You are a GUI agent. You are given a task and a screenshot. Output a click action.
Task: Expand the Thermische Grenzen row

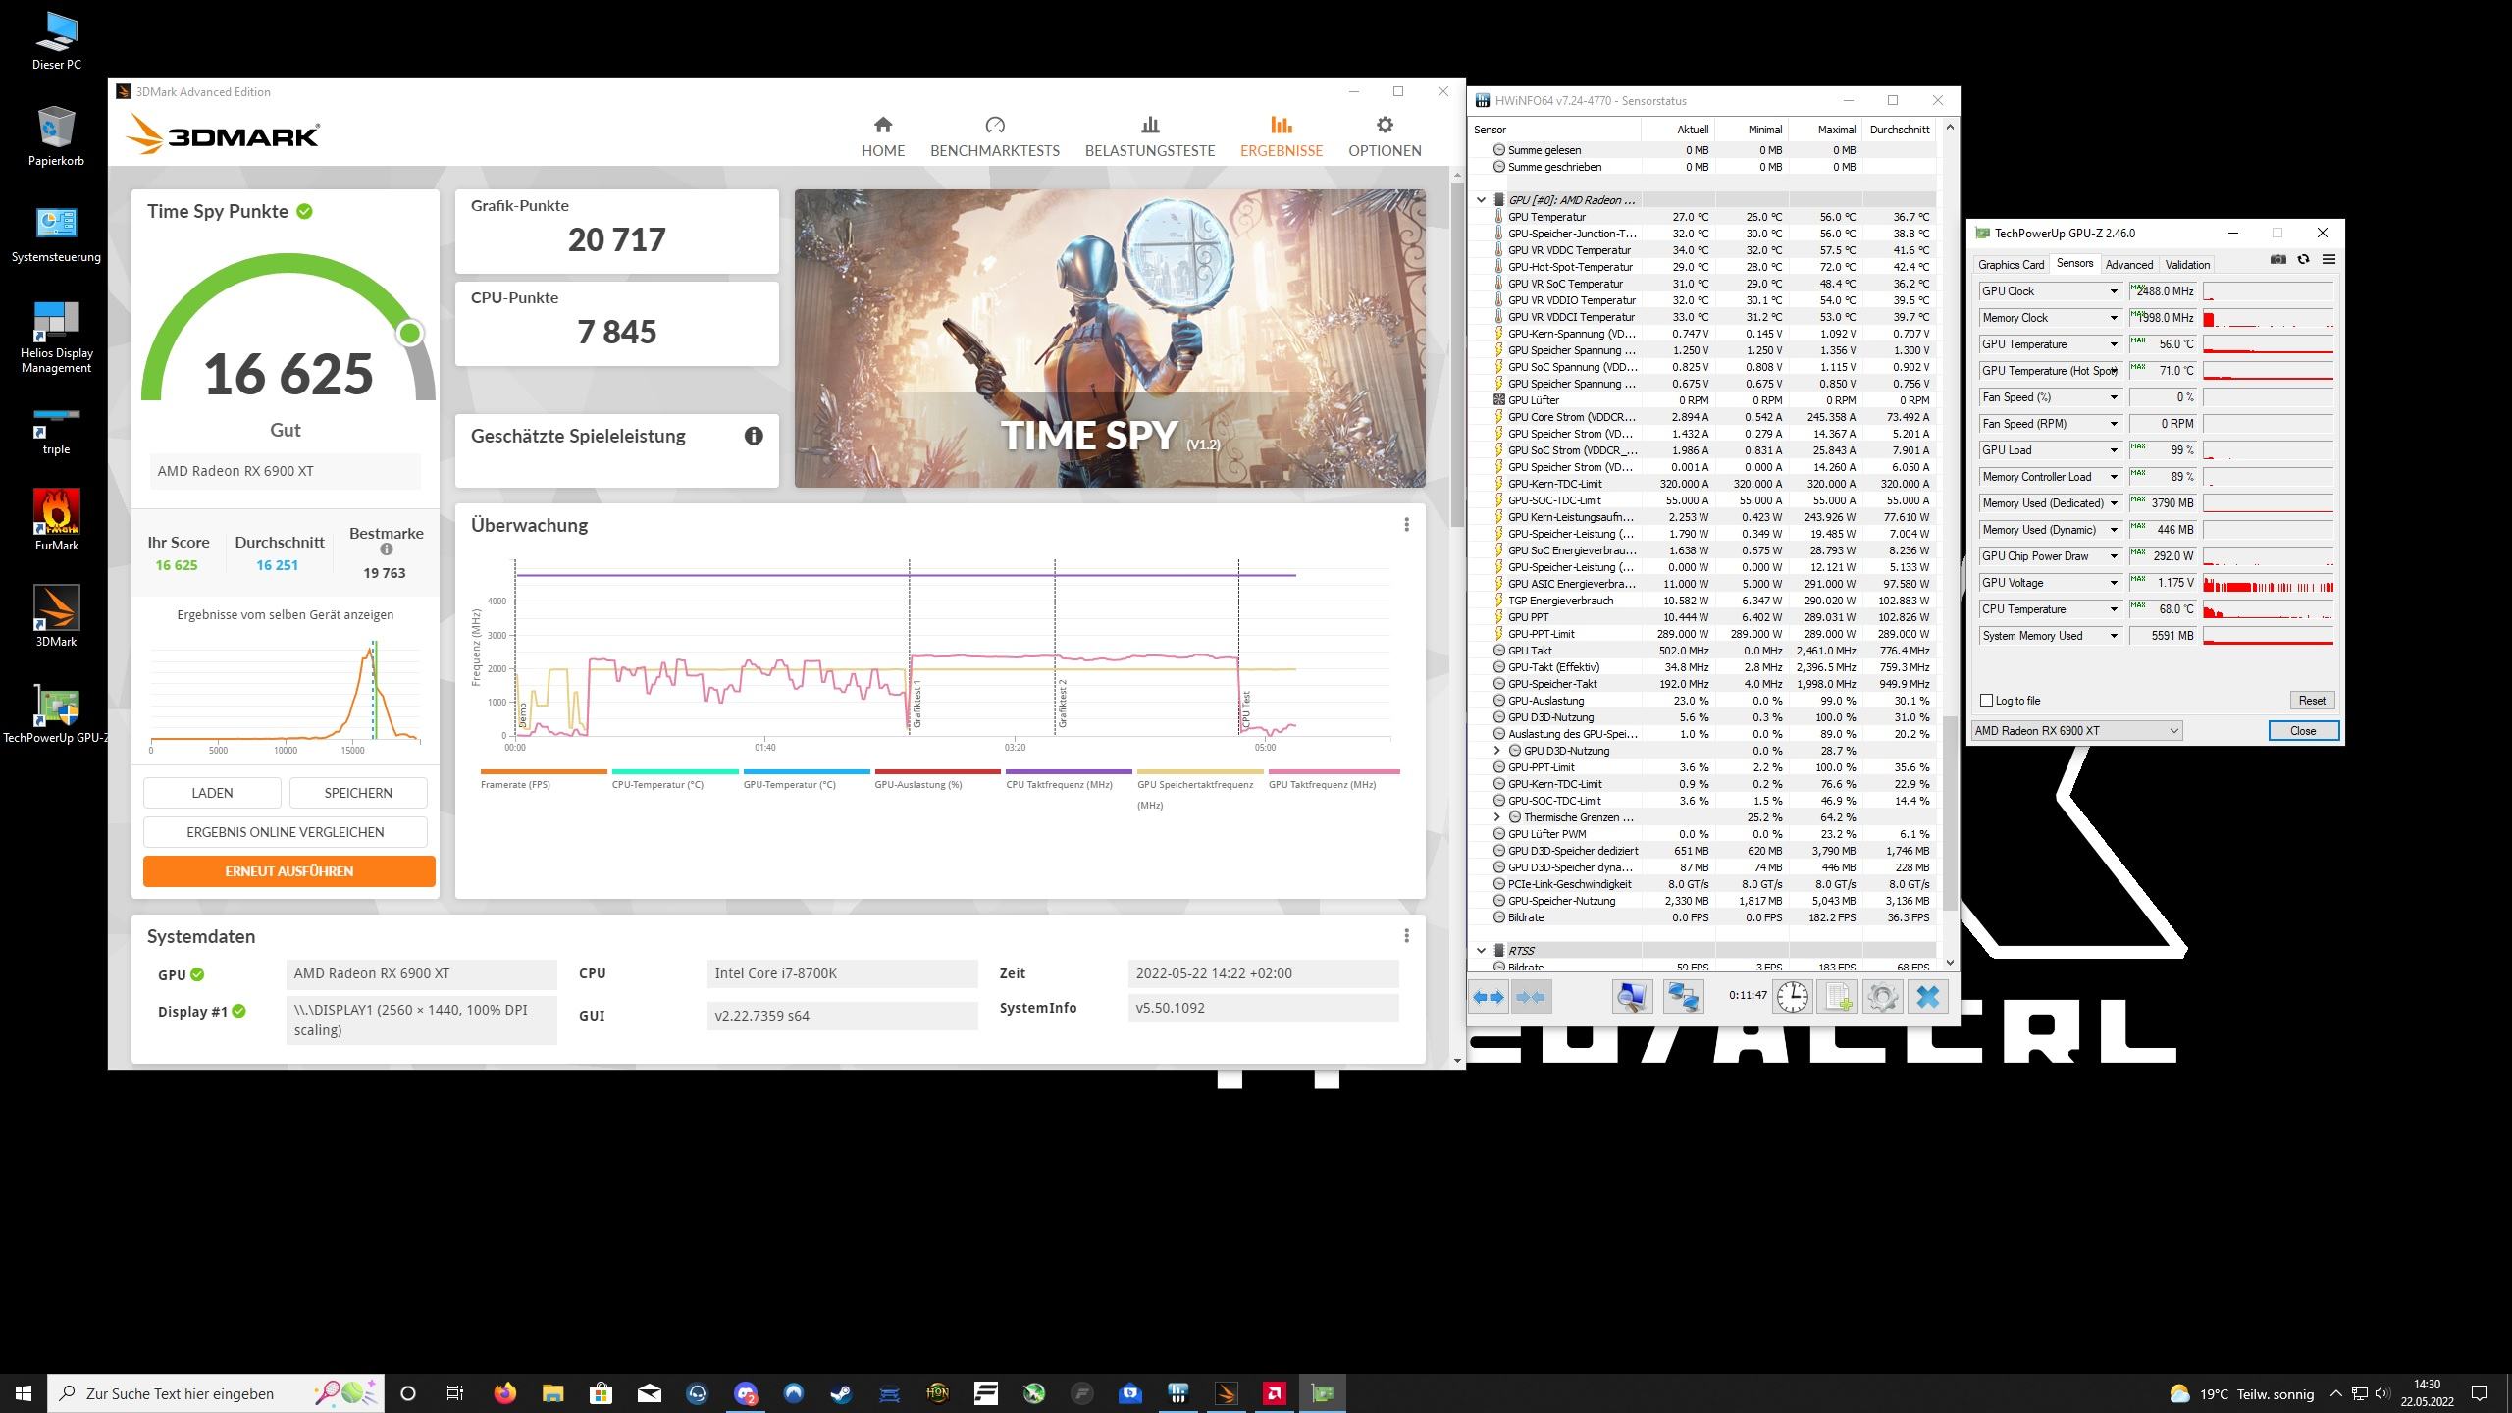(1497, 817)
